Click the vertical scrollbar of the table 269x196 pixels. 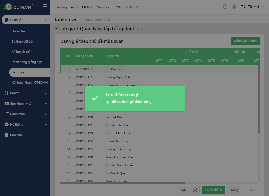(x=259, y=99)
